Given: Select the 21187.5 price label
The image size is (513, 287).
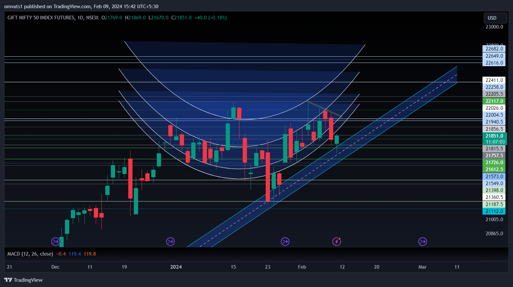Looking at the screenshot, I should tap(494, 204).
